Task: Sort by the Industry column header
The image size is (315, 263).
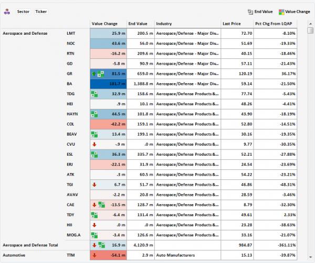Action: point(187,24)
